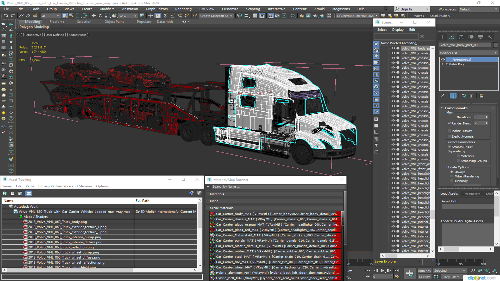Open the Schematic View icon

coord(293,16)
